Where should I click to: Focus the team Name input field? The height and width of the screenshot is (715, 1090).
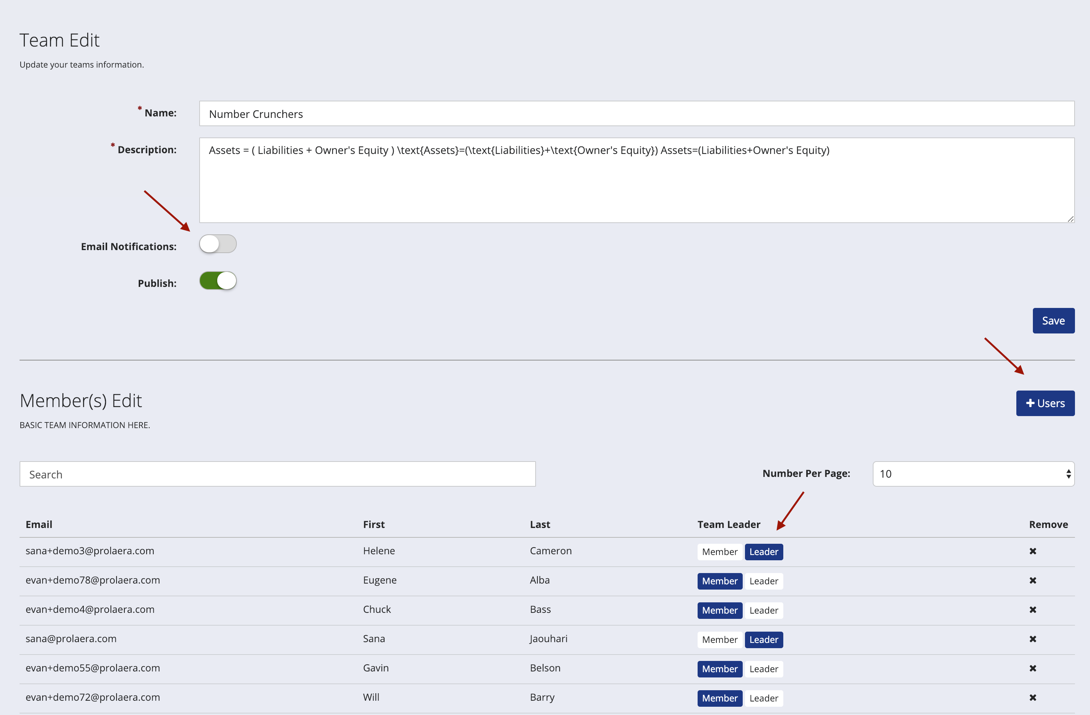637,113
